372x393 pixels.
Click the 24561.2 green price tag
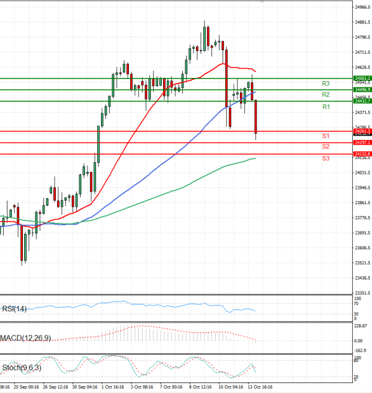pos(362,79)
